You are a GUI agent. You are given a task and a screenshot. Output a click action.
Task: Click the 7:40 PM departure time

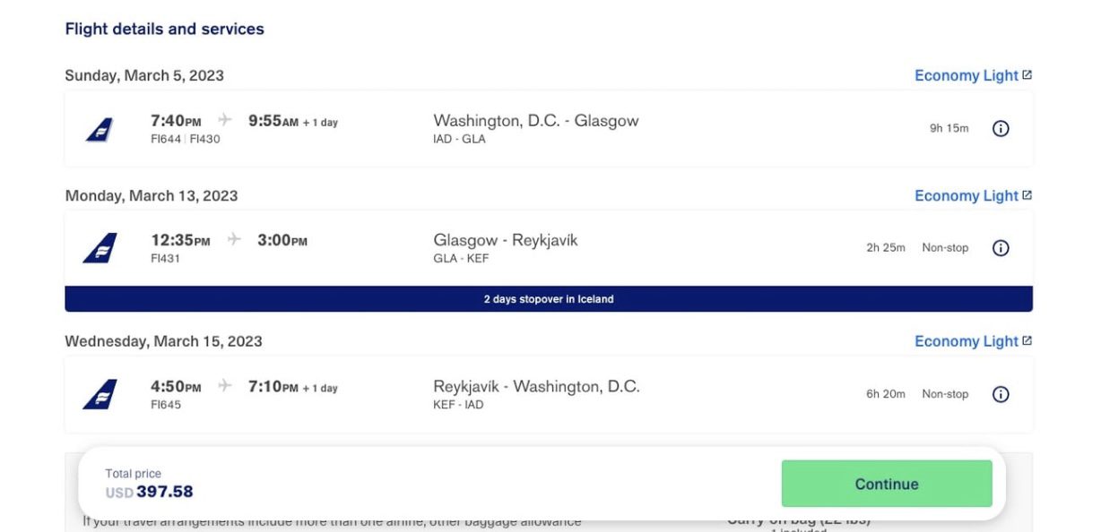(x=176, y=121)
